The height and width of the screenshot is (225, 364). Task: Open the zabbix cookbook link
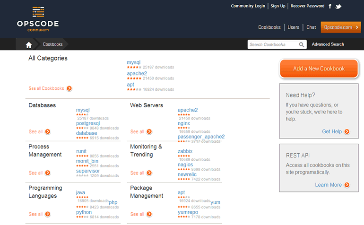[x=185, y=151]
